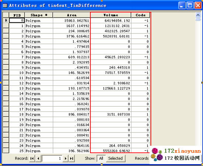Select row selector for FID 13
Viewport: 203px width, 166px height.
point(6,88)
